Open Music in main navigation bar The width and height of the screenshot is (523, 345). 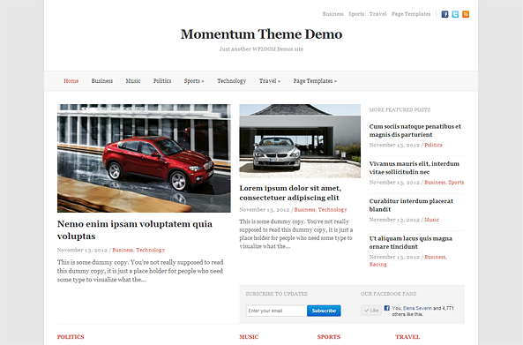[x=133, y=81]
